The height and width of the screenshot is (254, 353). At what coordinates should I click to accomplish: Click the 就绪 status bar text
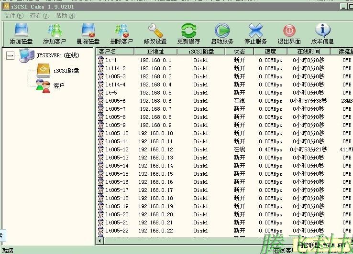(x=8, y=251)
